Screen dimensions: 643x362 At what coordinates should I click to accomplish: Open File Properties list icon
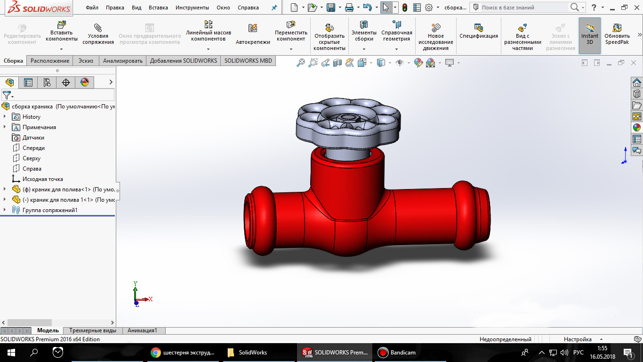click(417, 8)
